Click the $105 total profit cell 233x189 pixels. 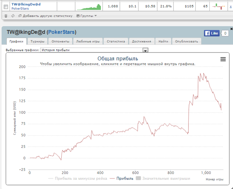[184, 6]
